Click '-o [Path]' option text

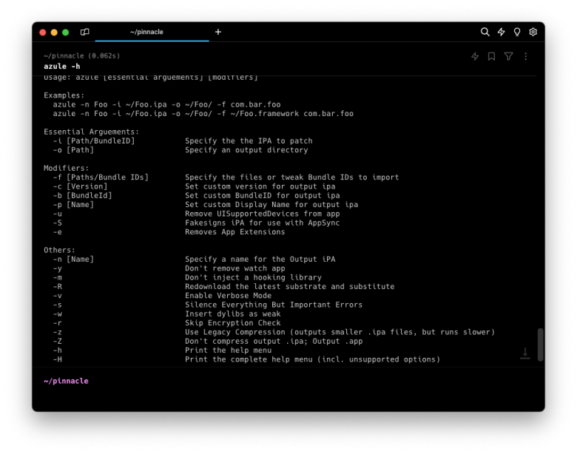point(73,150)
